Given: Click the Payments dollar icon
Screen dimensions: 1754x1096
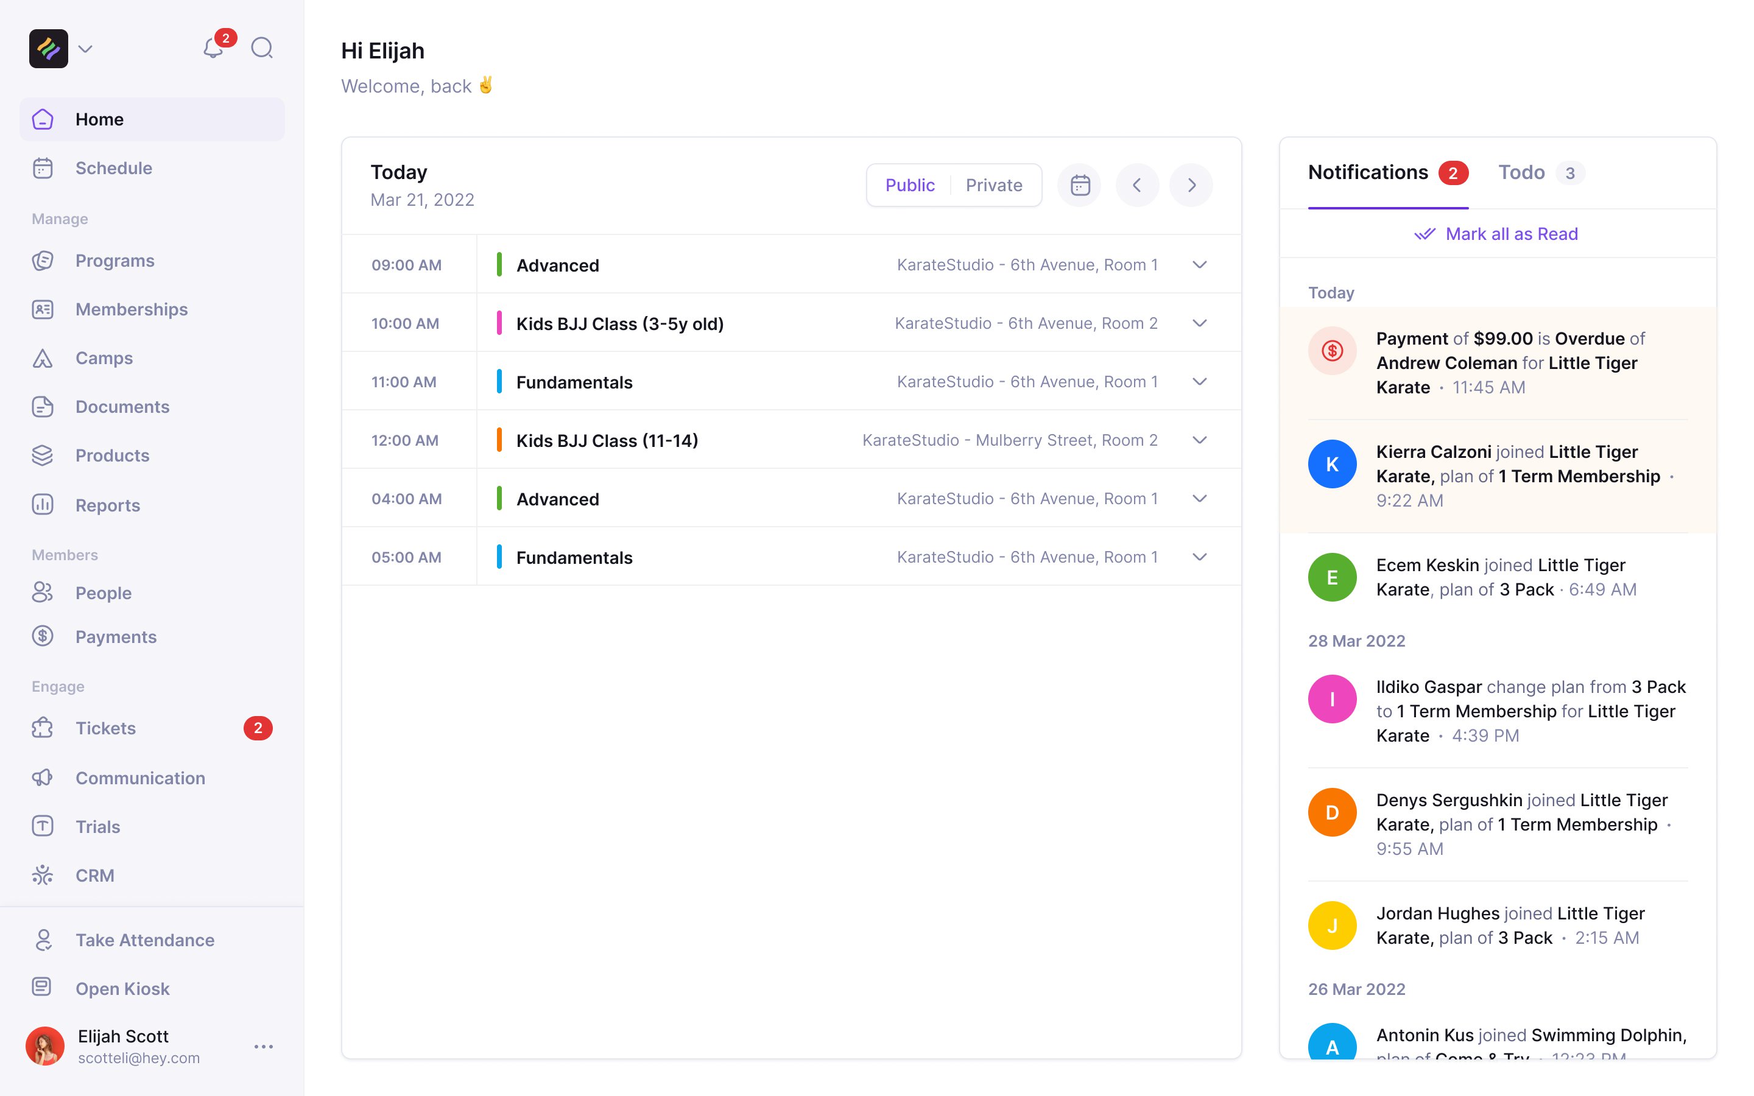Looking at the screenshot, I should coord(43,636).
